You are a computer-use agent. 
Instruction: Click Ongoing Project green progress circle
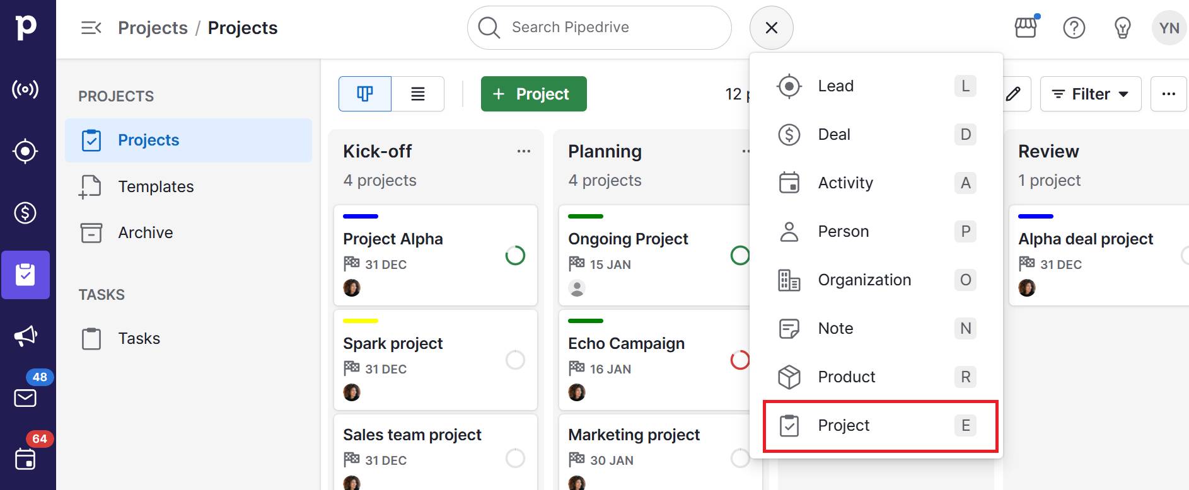click(x=739, y=255)
